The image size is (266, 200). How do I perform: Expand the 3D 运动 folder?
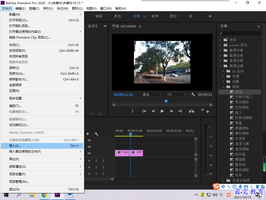[x=223, y=71]
